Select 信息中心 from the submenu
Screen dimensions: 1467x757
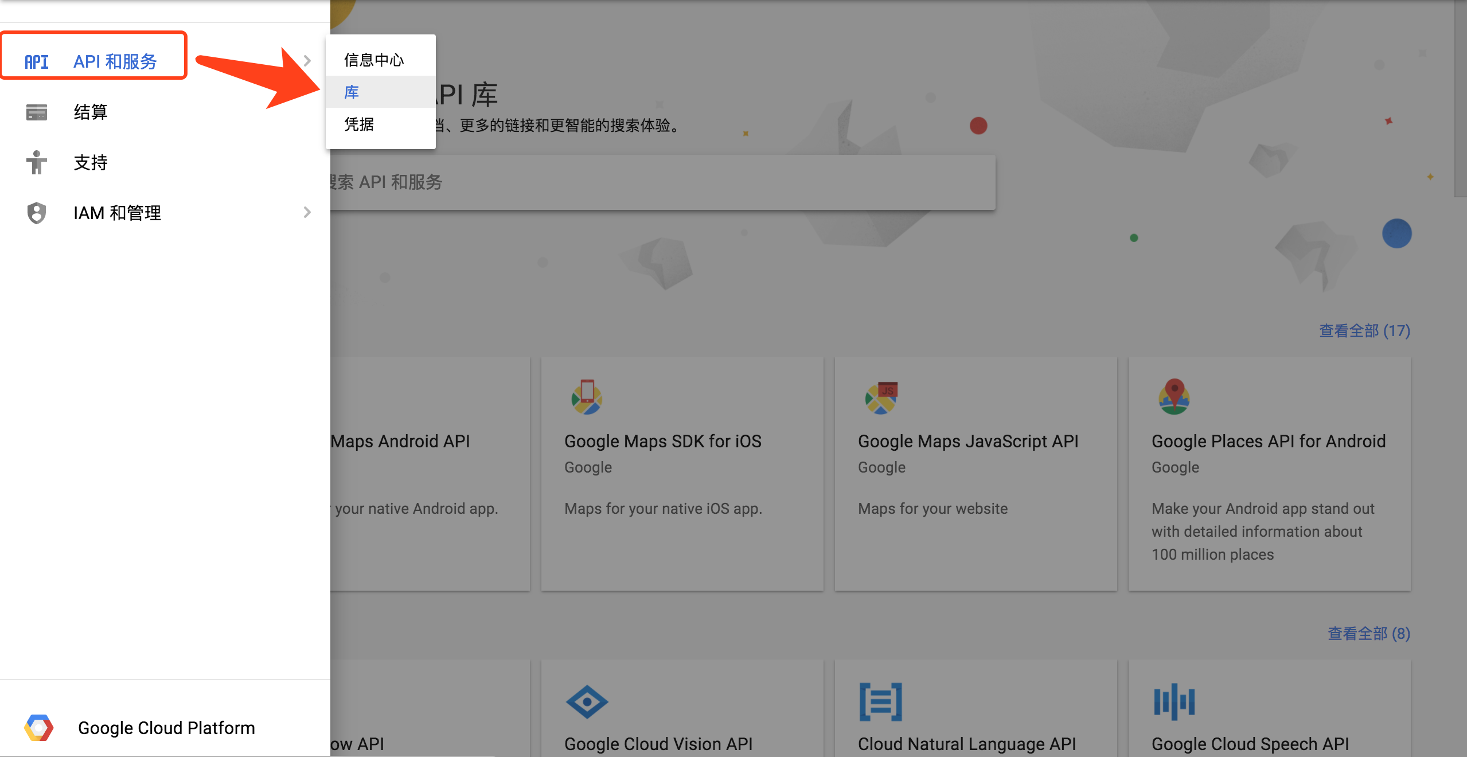[374, 60]
